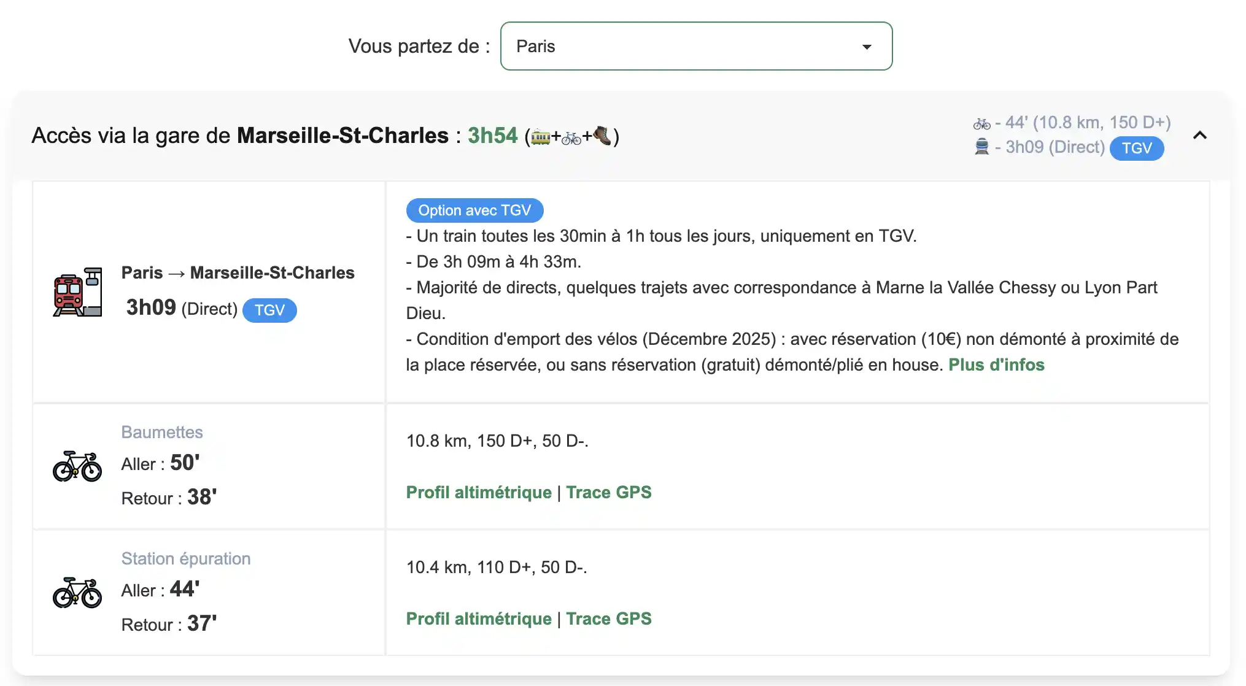Open Trace GPS for Station épuration route

[x=608, y=619]
